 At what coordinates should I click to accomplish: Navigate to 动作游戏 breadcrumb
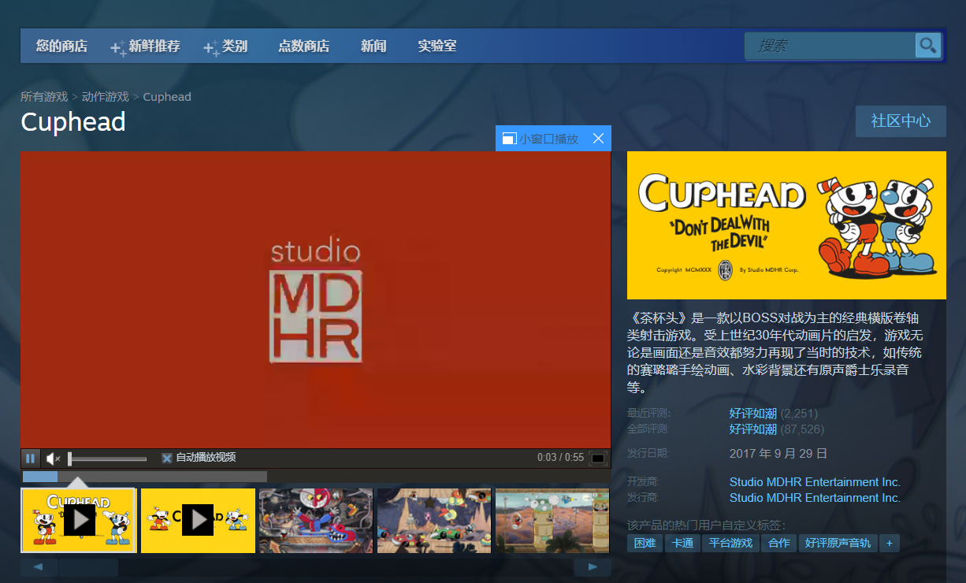pos(106,97)
